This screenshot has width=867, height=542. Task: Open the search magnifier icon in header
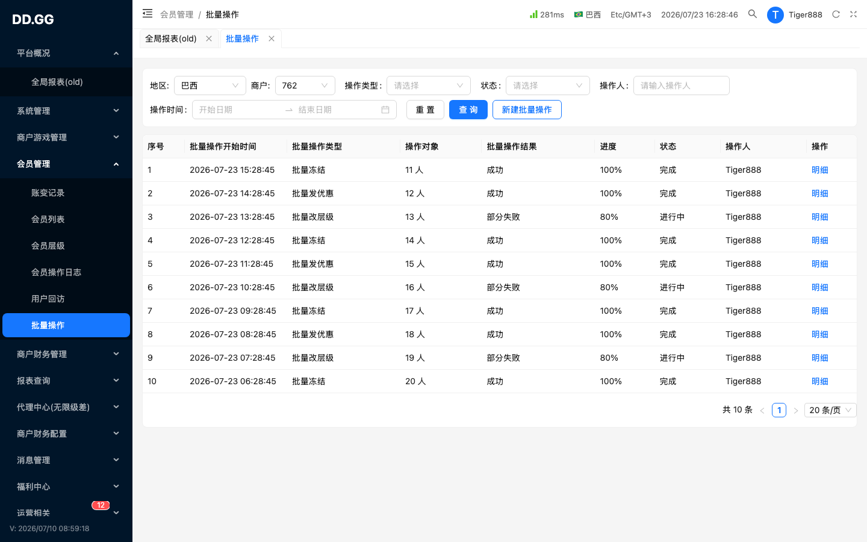point(753,14)
